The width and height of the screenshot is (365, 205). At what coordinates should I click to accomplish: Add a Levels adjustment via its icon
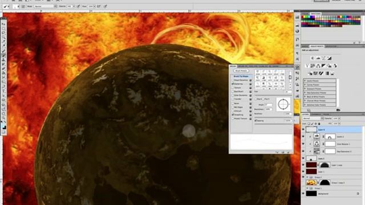point(318,58)
